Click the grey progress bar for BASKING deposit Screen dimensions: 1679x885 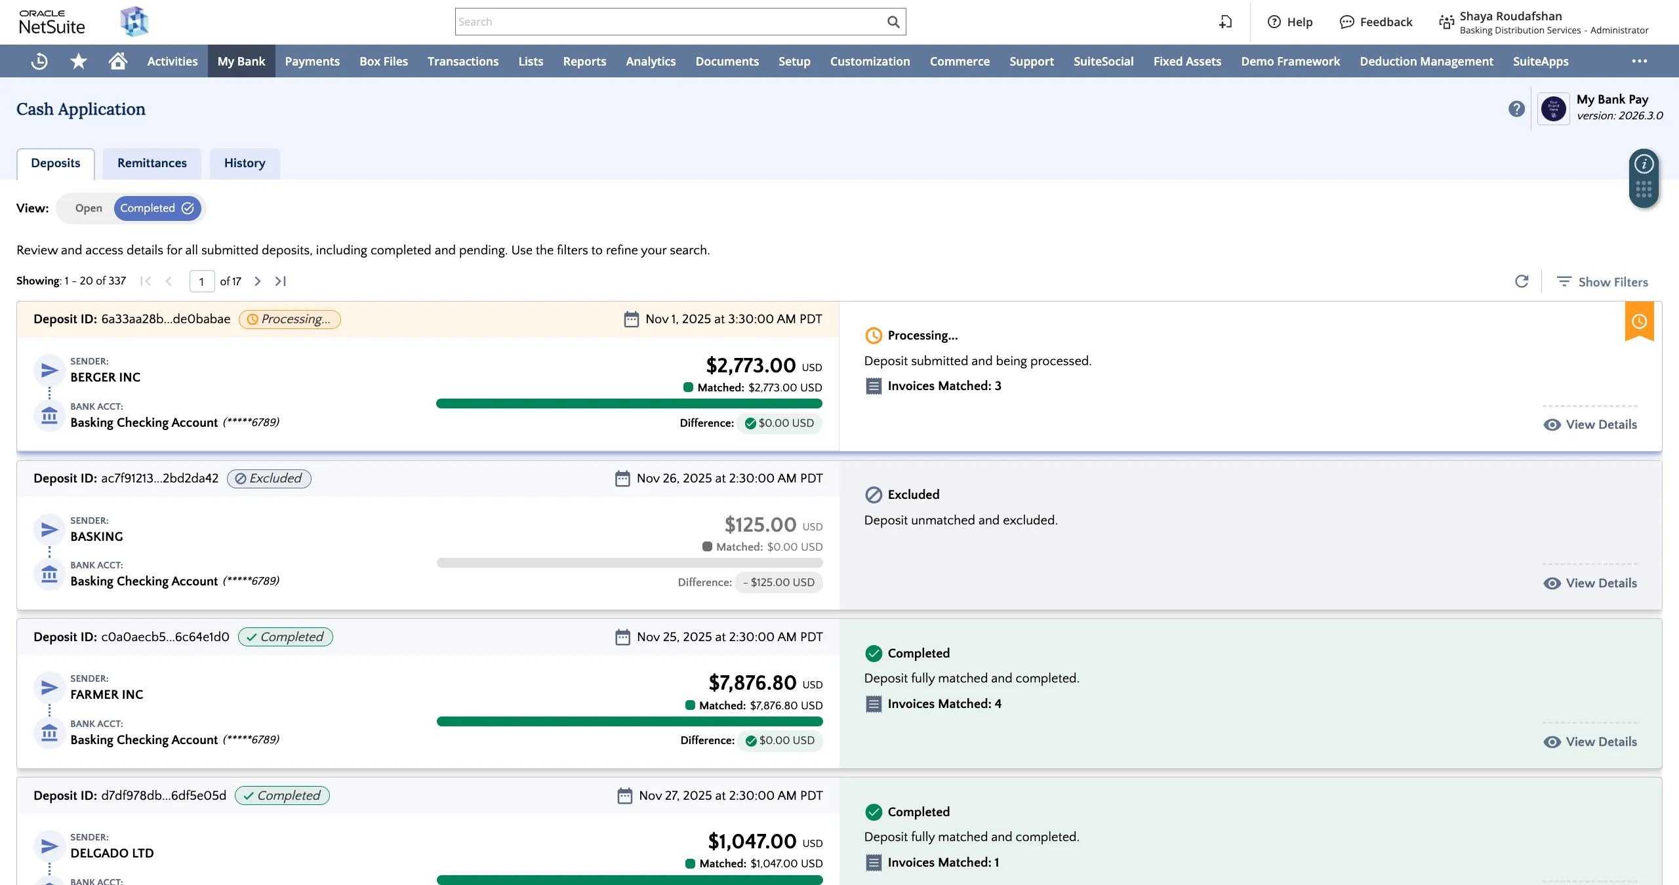630,563
